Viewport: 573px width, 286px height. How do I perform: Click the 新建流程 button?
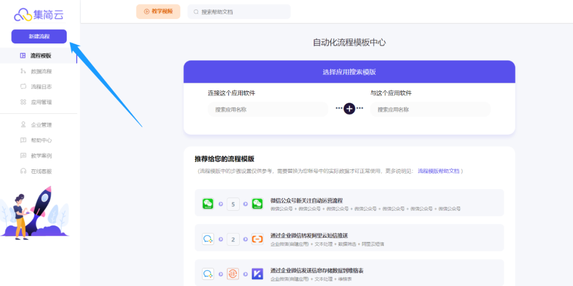(39, 37)
